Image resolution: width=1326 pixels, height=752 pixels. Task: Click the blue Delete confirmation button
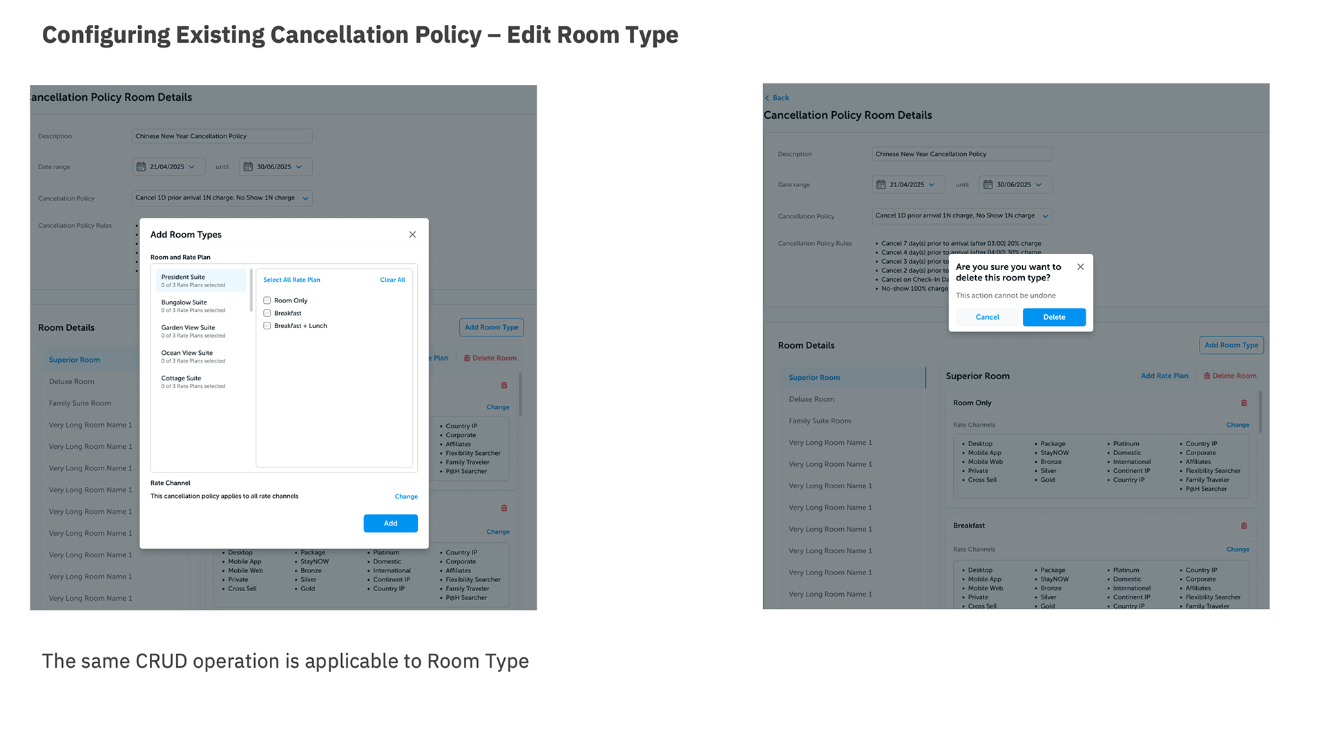tap(1054, 318)
